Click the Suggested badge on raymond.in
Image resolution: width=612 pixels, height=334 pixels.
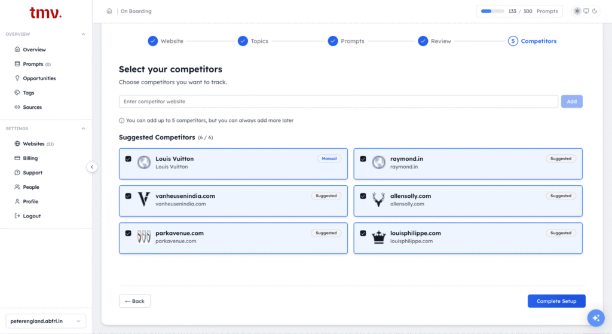click(561, 159)
